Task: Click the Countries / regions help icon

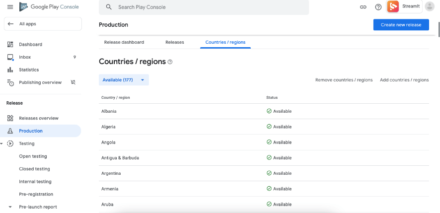Action: click(170, 62)
